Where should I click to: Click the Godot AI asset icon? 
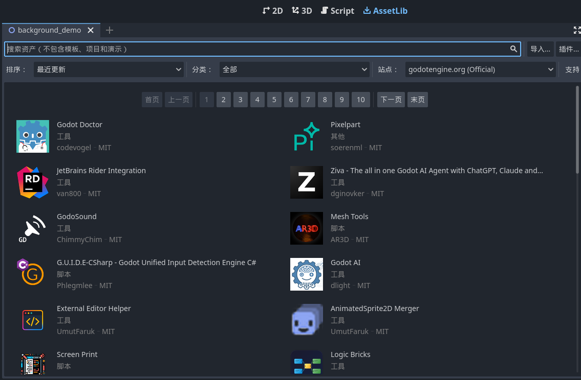click(x=307, y=274)
